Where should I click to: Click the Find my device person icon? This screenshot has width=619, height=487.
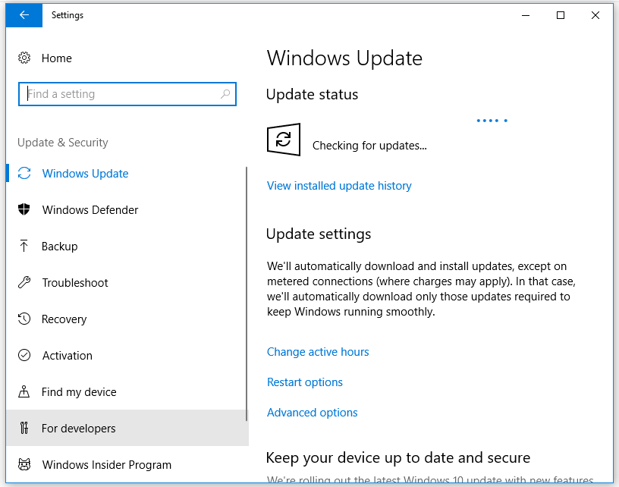point(24,391)
